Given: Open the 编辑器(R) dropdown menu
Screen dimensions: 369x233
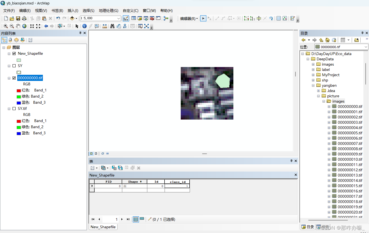Looking at the screenshot, I should pos(189,18).
